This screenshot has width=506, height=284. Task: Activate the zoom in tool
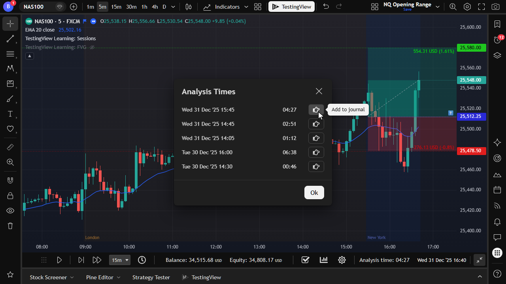point(10,162)
